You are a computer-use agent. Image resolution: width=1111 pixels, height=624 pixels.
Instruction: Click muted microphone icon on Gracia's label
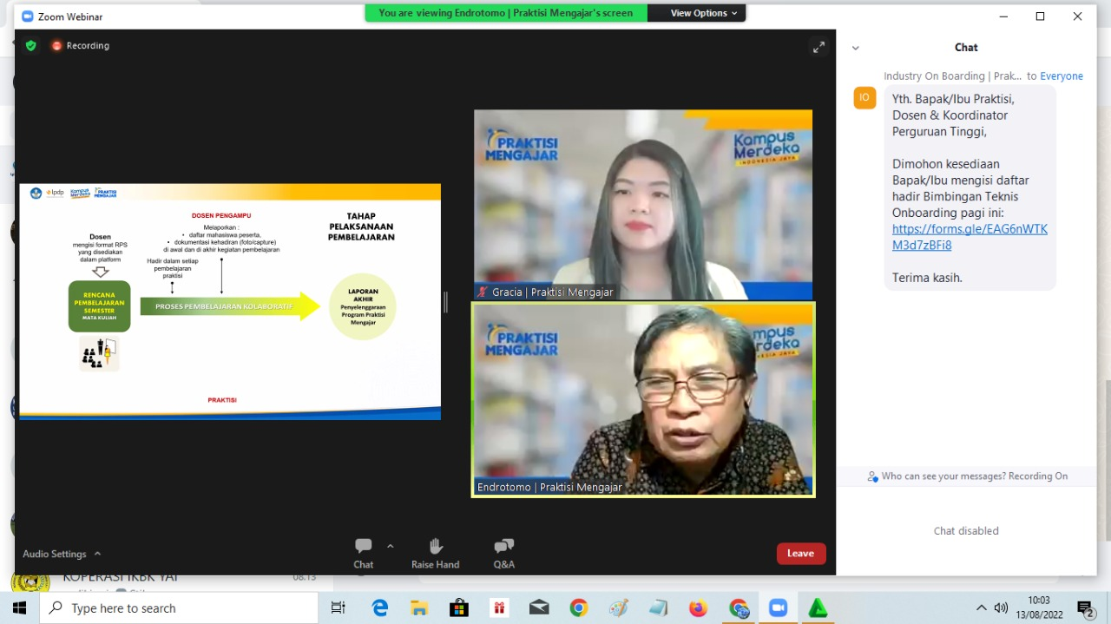click(482, 292)
